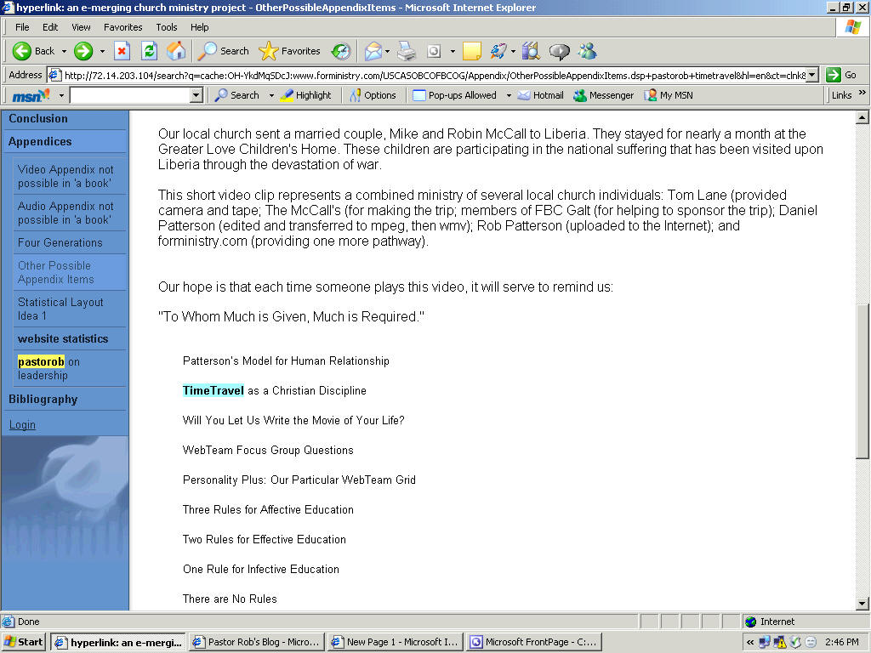Expand the Back button history dropdown
Image resolution: width=871 pixels, height=653 pixels.
[64, 51]
